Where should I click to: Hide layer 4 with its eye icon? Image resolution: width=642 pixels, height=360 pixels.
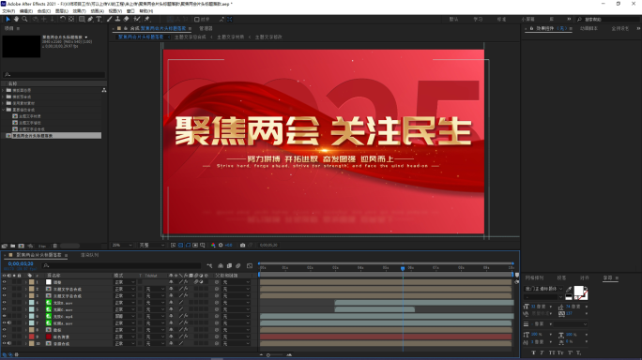(4, 303)
